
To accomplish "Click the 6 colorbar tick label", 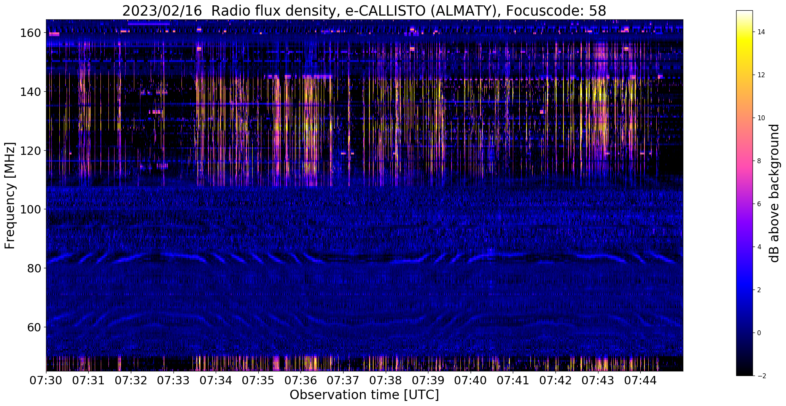I will 759,204.
